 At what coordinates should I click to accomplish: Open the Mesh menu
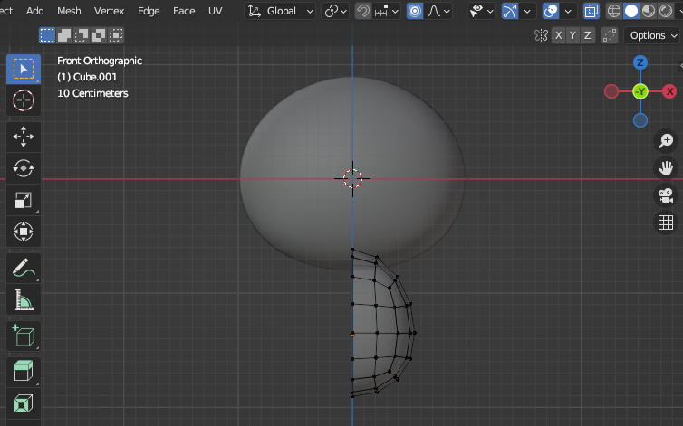click(x=69, y=11)
